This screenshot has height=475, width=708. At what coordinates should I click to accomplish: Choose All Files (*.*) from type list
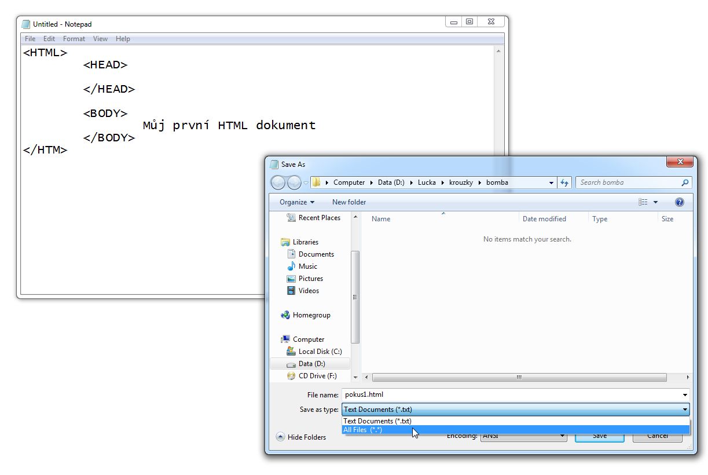point(363,430)
